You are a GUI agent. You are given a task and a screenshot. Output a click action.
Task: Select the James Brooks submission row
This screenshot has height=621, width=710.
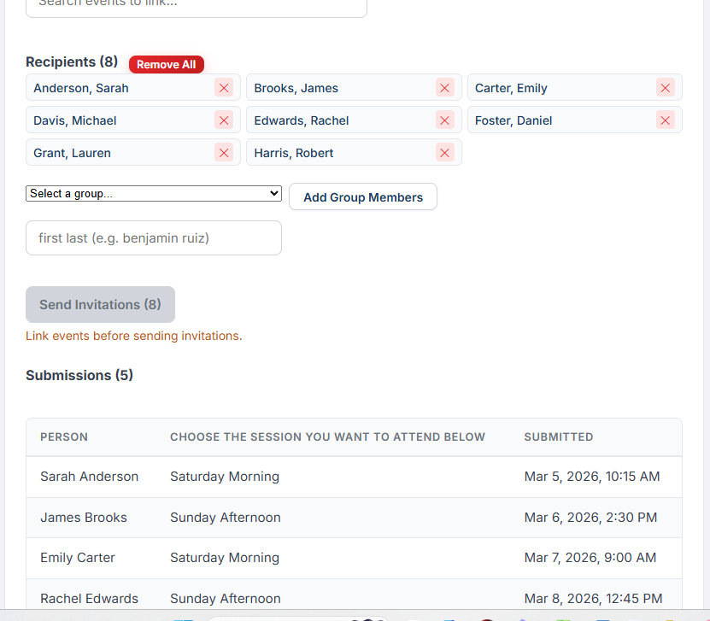tap(354, 518)
